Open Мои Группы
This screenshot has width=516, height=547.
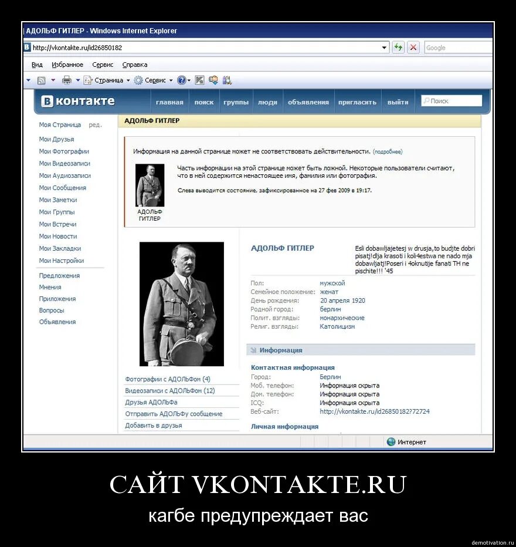coord(57,212)
